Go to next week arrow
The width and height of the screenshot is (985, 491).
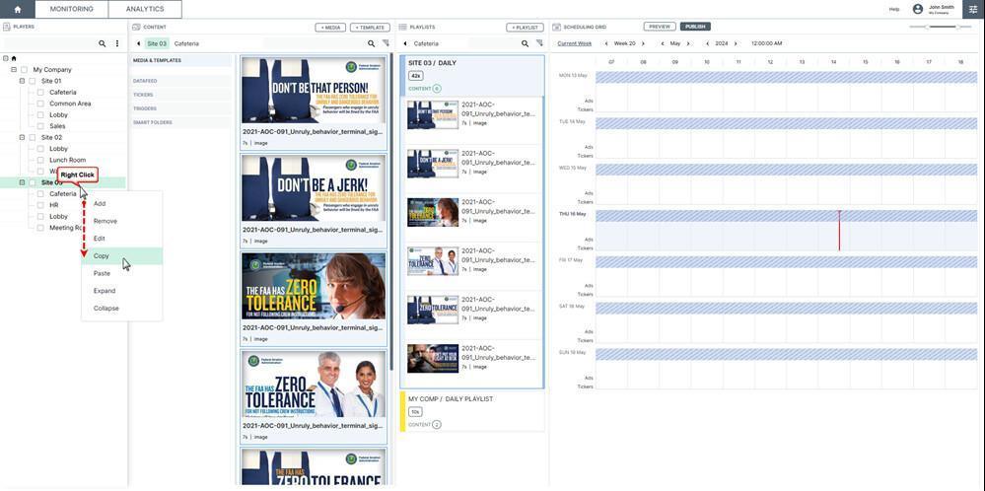643,44
